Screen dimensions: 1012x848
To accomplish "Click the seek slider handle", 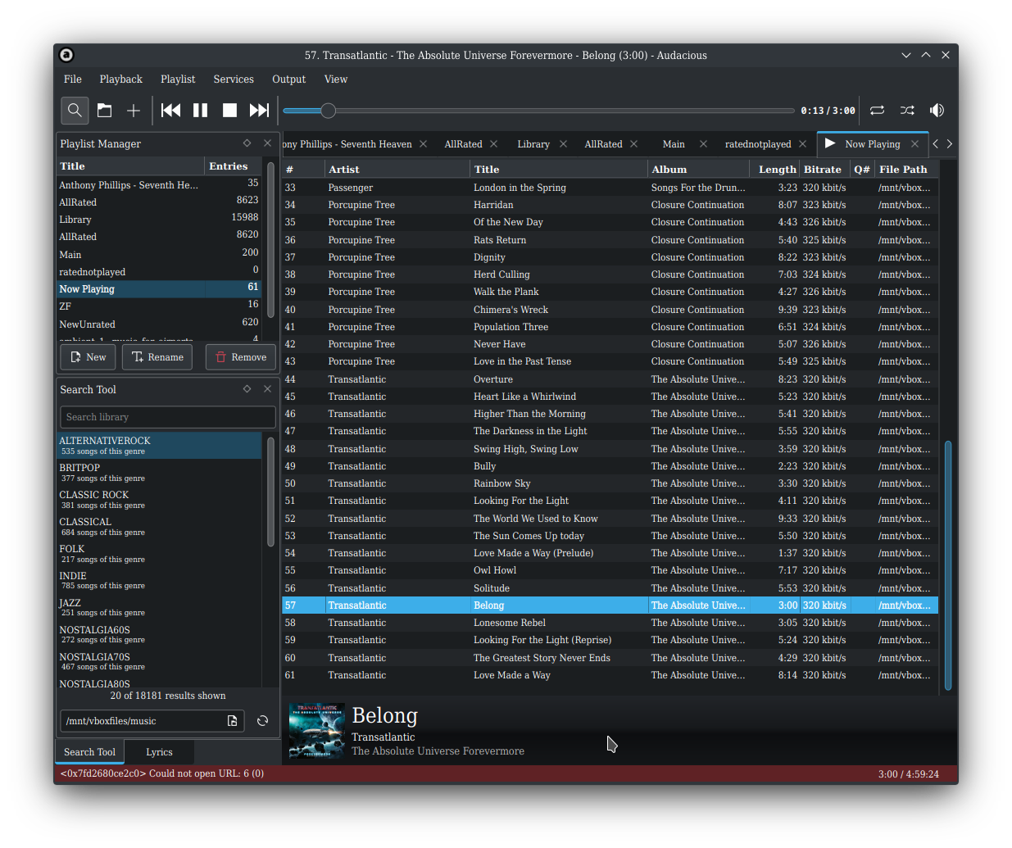I will [x=328, y=111].
